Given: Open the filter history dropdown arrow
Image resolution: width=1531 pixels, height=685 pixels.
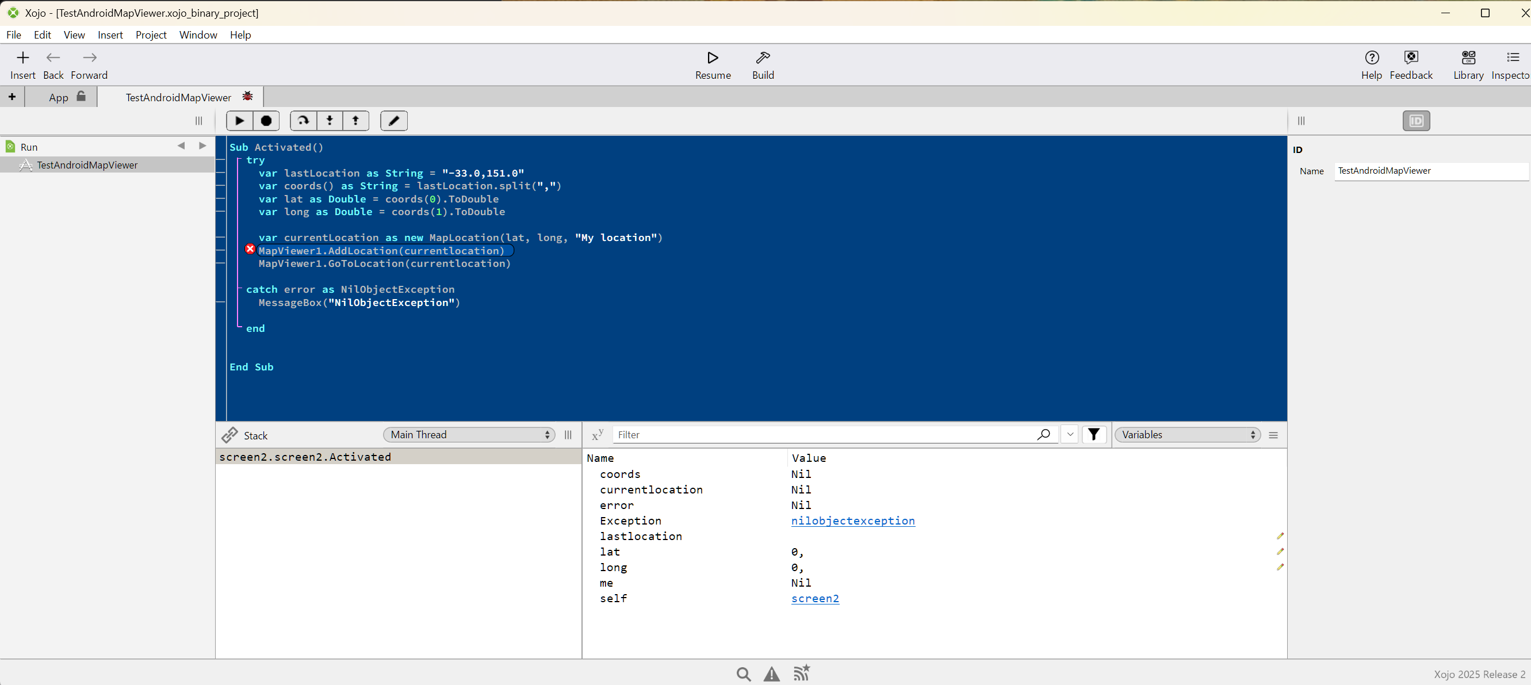Looking at the screenshot, I should pos(1070,434).
